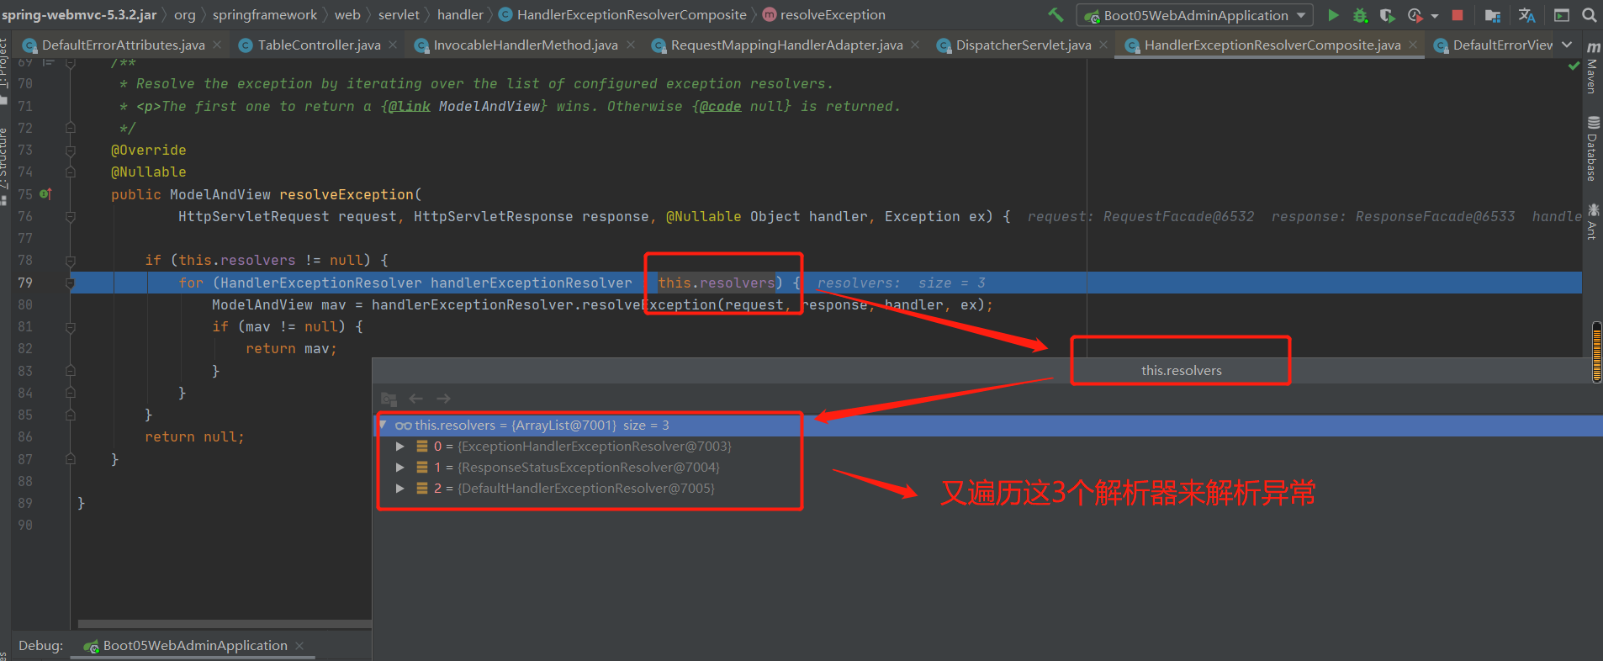
Task: Close the InvocableHandlerMethod.java tab
Action: click(630, 45)
